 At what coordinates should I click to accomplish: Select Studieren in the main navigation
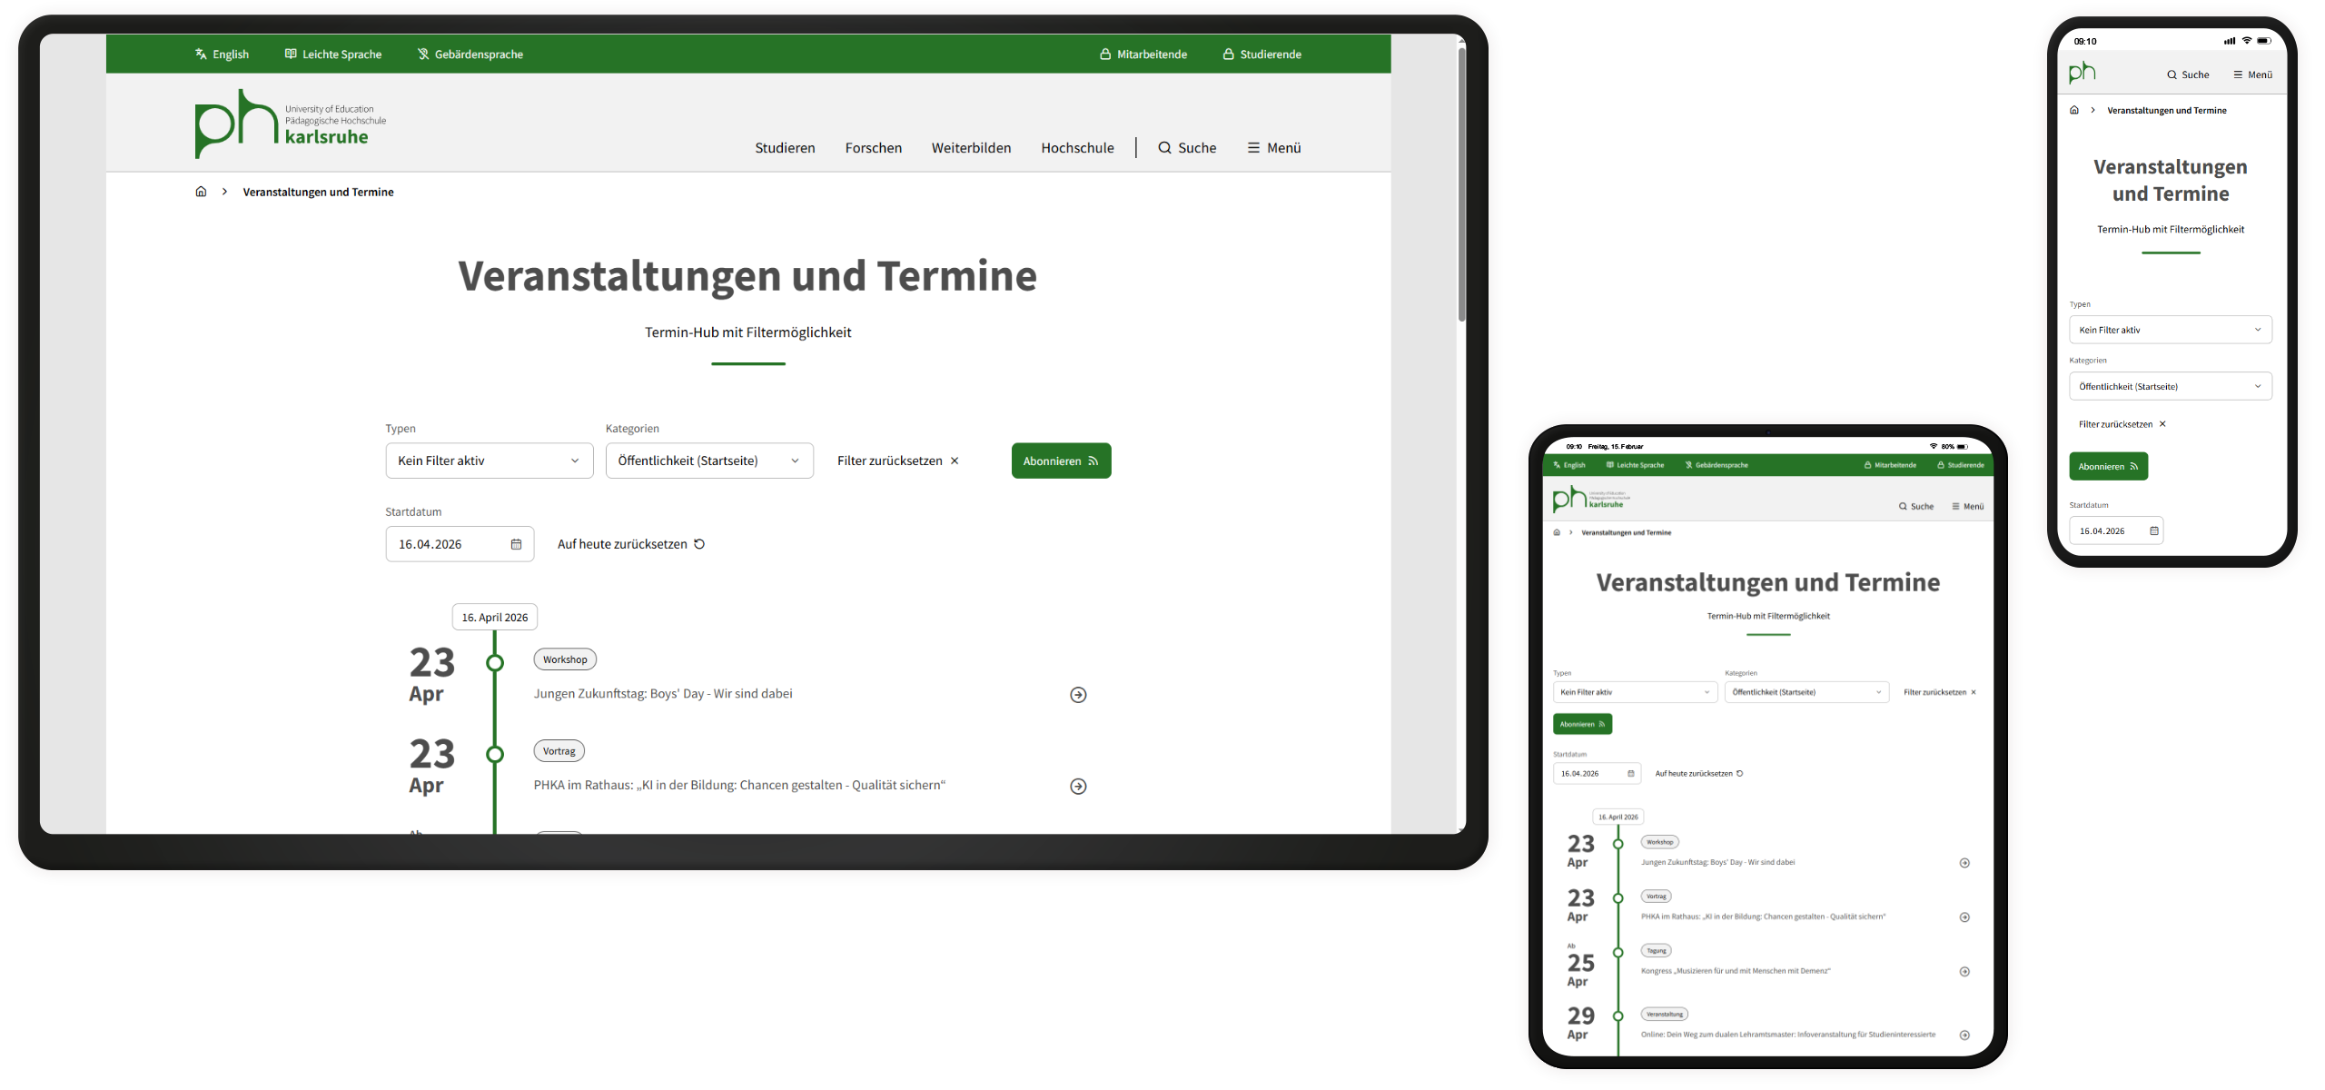point(785,147)
